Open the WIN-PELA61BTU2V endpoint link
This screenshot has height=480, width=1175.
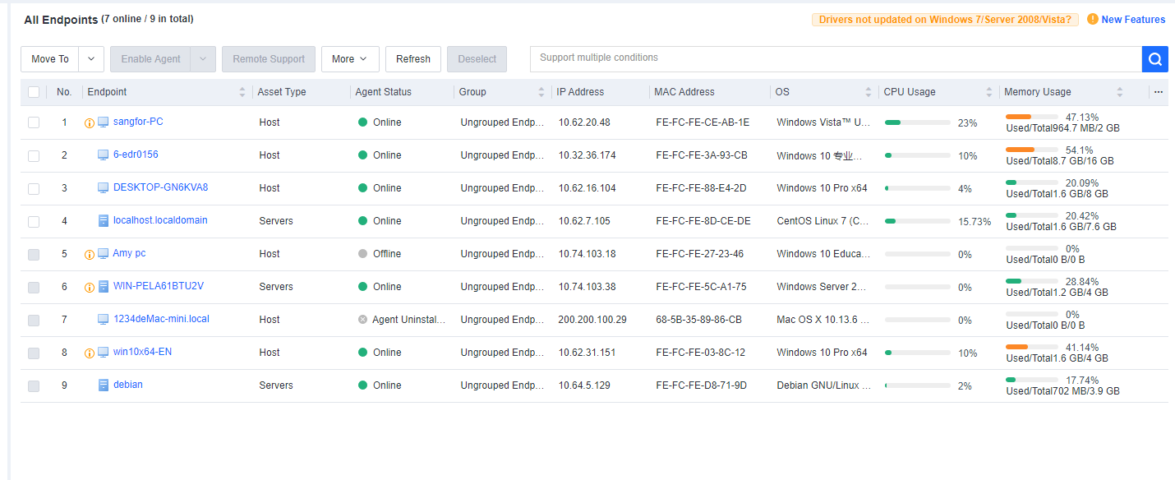(158, 286)
